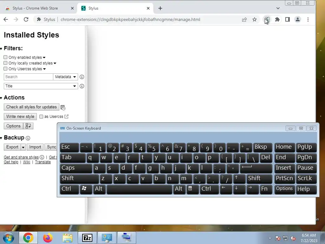Viewport: 325px width, 244px height.
Task: Open the tab search chevron
Action: click(x=278, y=8)
